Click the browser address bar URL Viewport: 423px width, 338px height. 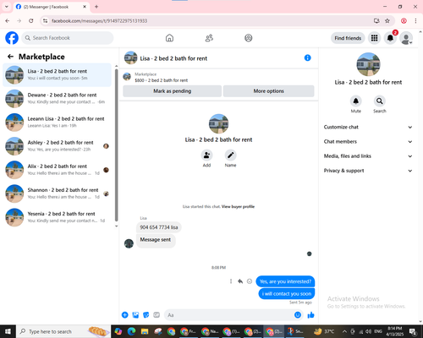coord(99,21)
